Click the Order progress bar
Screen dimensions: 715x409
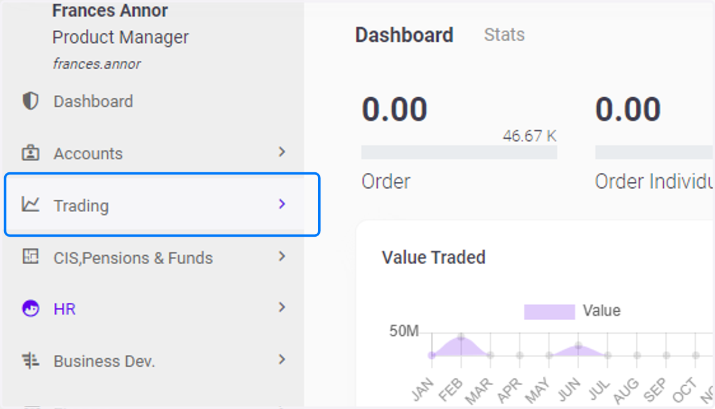(459, 152)
